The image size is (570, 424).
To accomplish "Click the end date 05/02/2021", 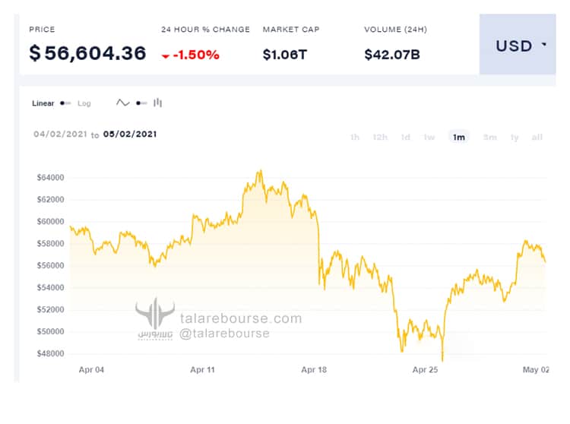I will [130, 134].
